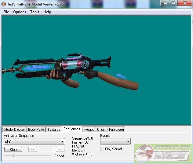Select the Sequences tab

point(72,129)
